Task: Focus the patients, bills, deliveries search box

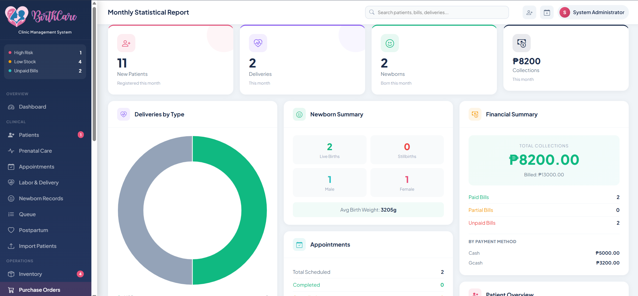Action: pos(437,12)
